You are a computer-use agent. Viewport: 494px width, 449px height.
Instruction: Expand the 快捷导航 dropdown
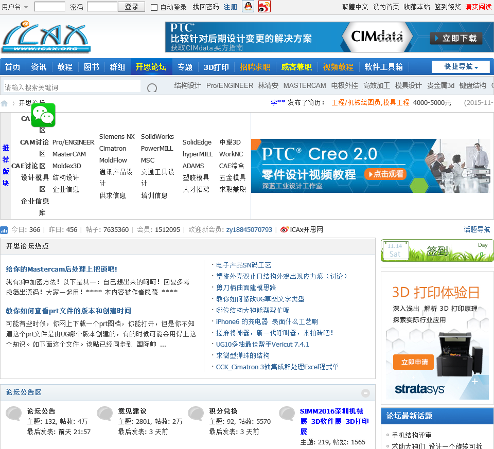(x=461, y=67)
